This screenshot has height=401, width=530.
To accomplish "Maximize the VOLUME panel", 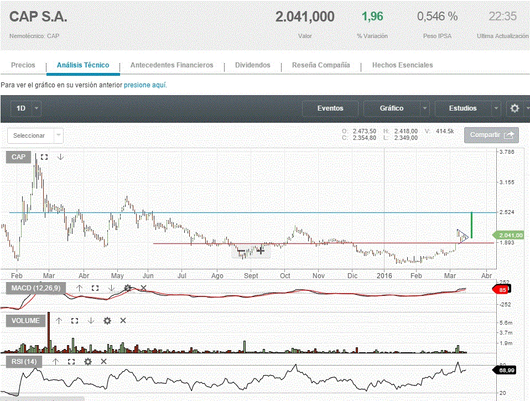I will [x=75, y=321].
